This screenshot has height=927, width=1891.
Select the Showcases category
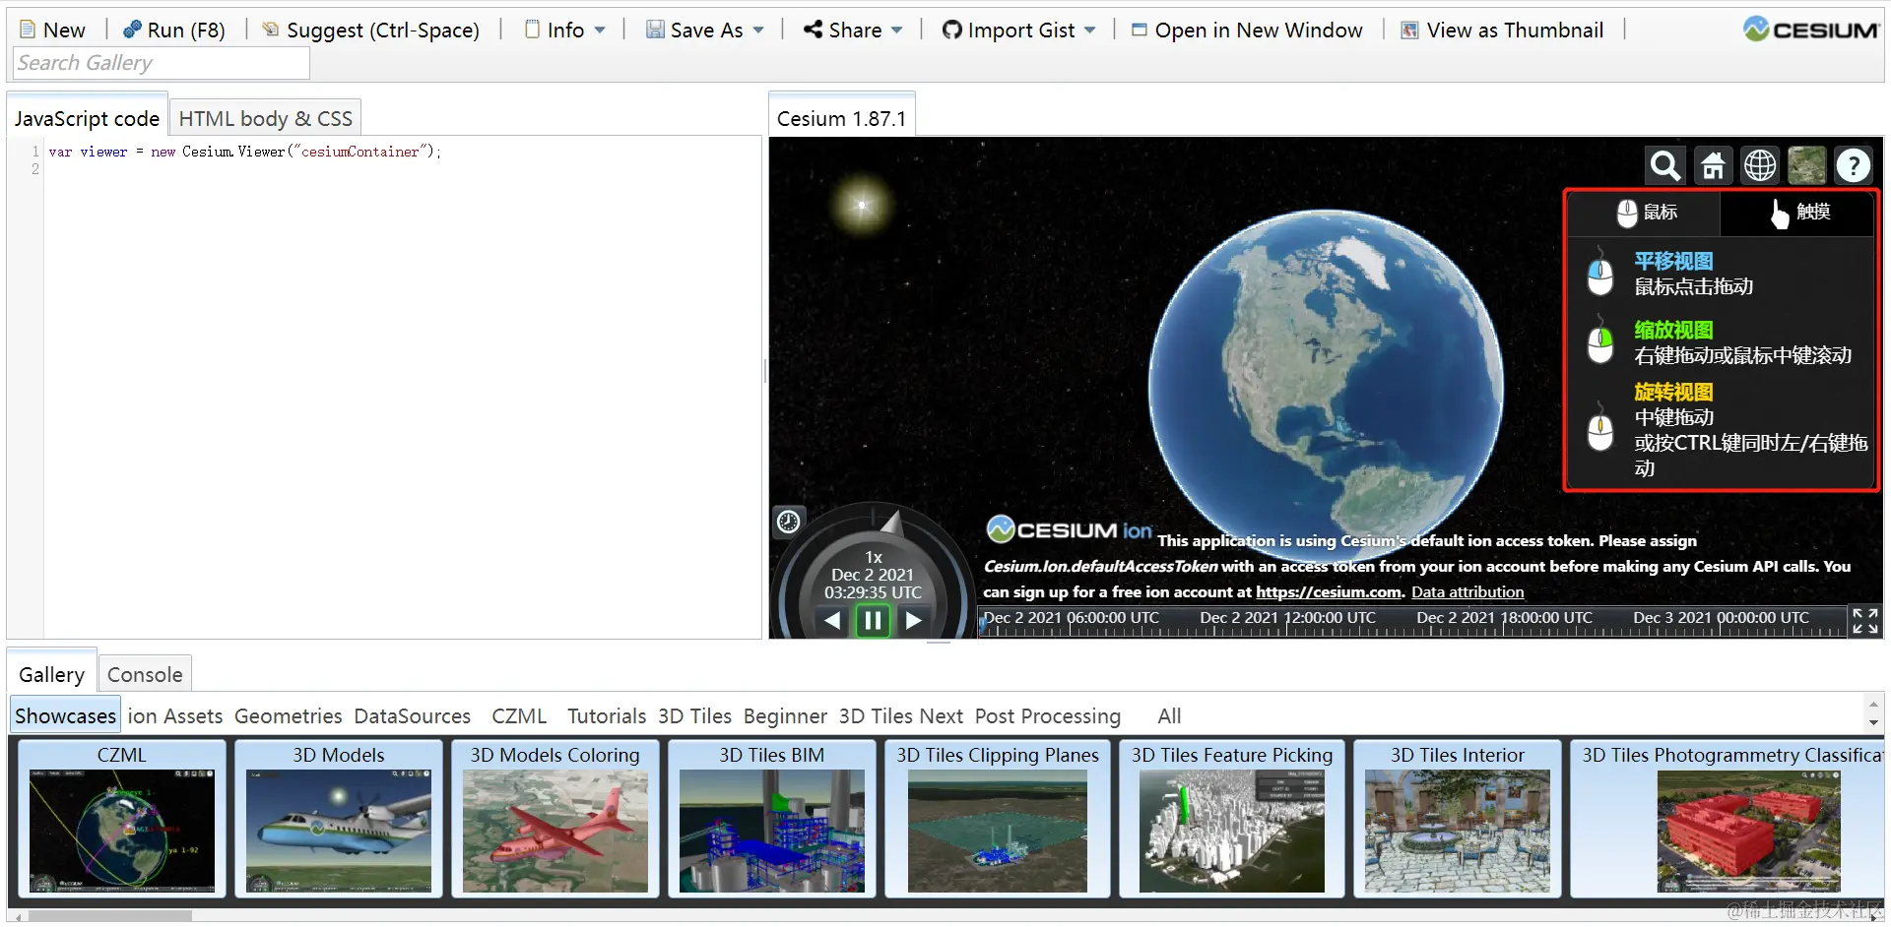pyautogui.click(x=65, y=715)
